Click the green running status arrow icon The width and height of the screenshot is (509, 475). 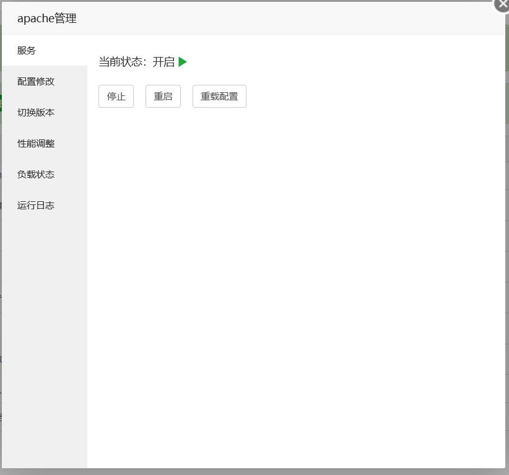(x=182, y=62)
